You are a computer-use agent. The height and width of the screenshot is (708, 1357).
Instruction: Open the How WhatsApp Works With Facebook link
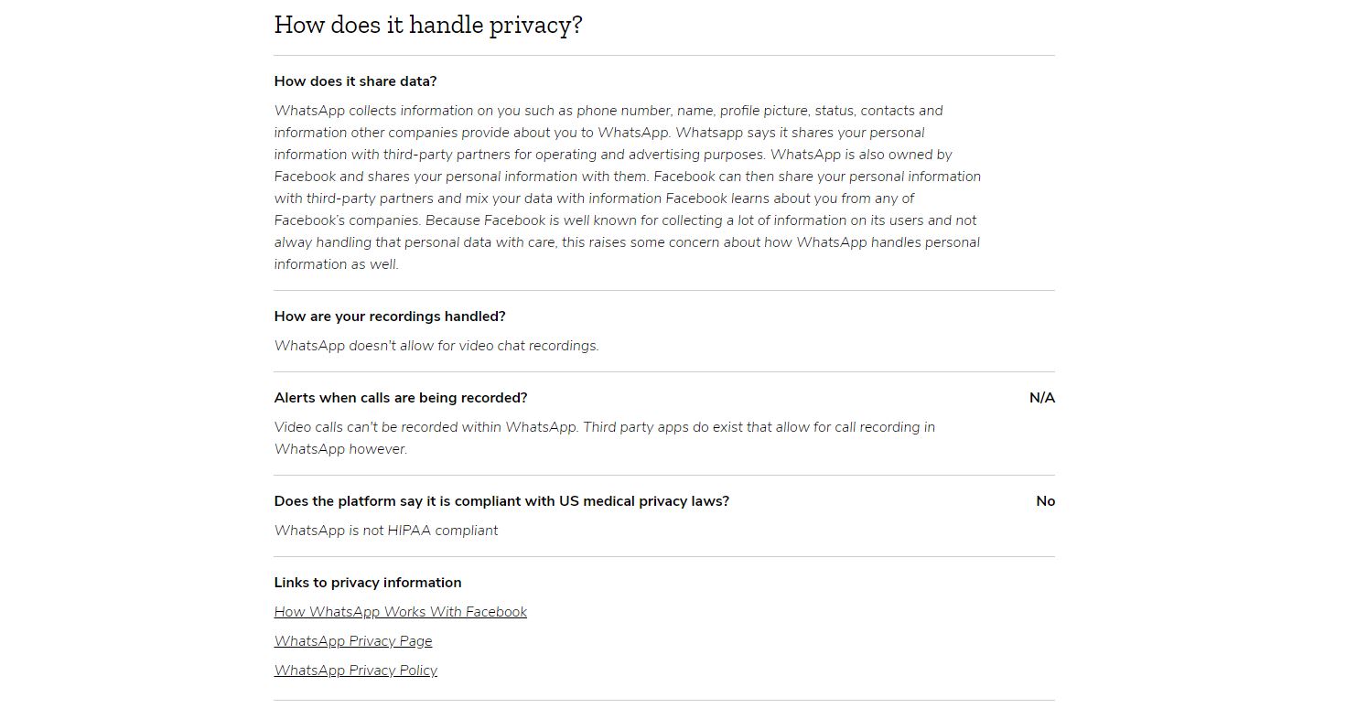[401, 612]
